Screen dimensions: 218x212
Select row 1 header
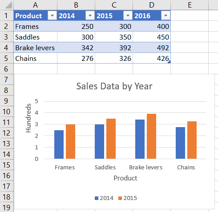point(7,16)
